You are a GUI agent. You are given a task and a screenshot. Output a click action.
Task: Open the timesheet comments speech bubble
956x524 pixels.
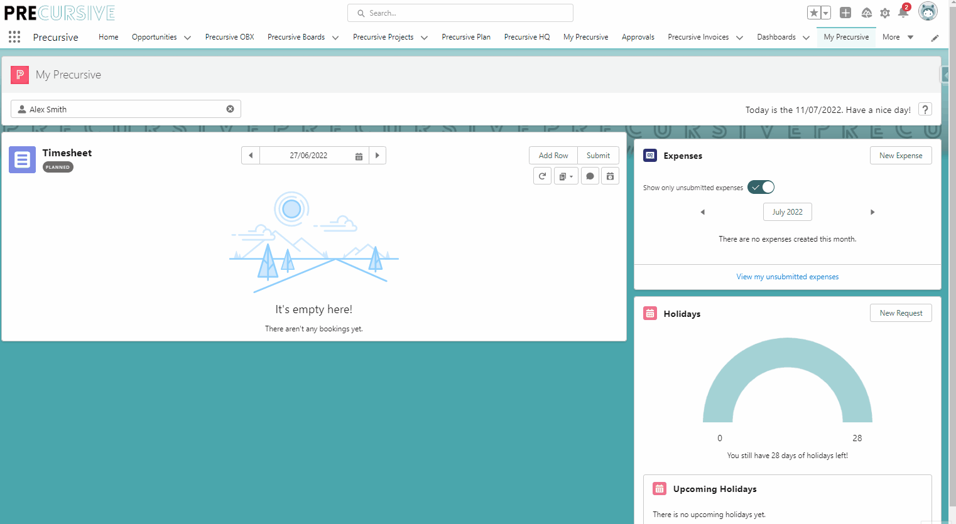coord(590,176)
